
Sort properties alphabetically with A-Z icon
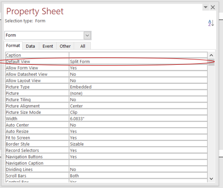[x=211, y=23]
